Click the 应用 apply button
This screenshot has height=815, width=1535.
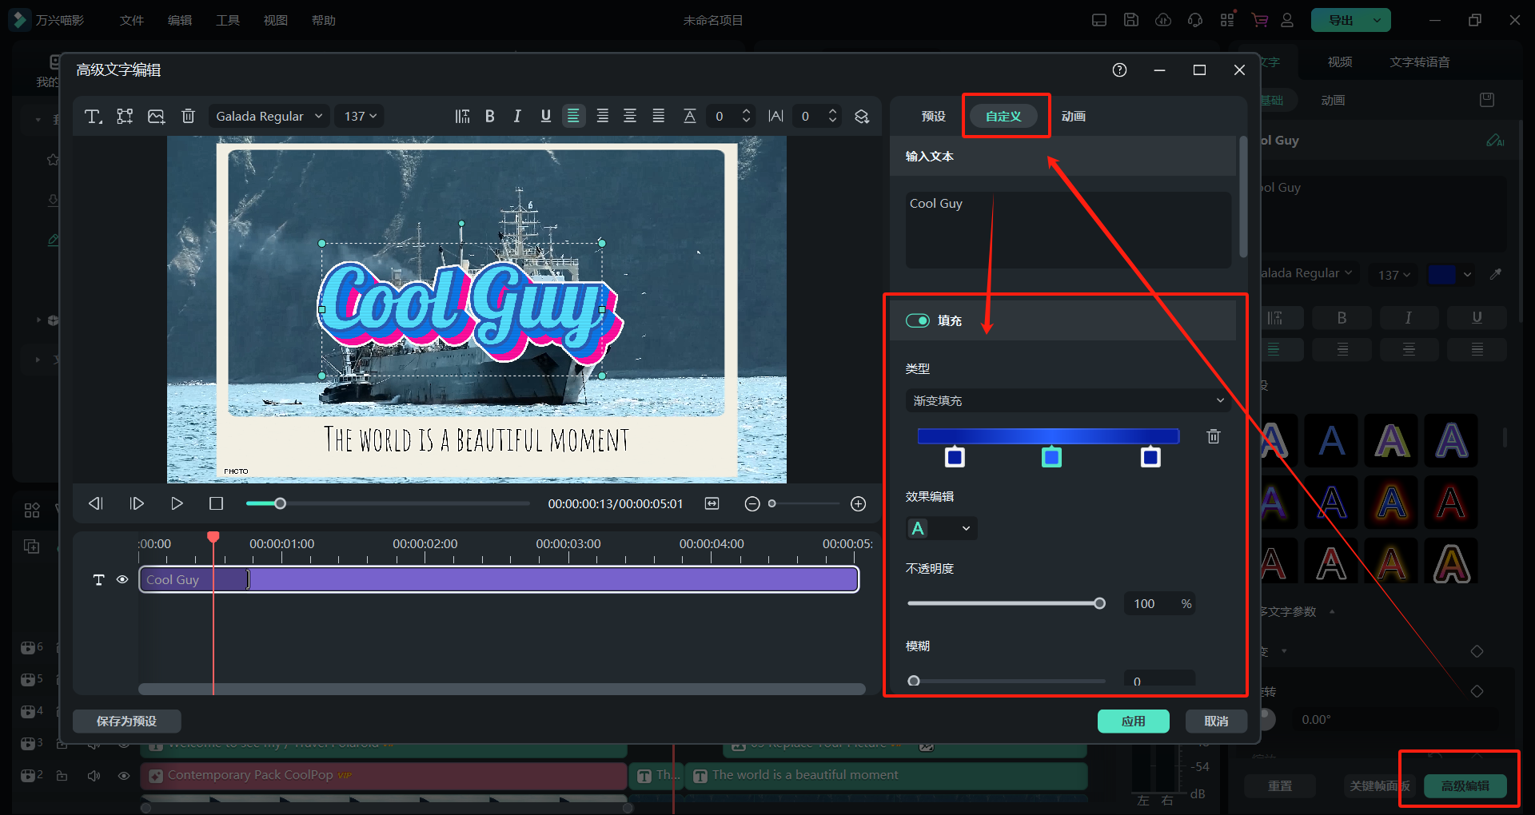[1133, 722]
